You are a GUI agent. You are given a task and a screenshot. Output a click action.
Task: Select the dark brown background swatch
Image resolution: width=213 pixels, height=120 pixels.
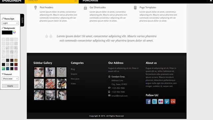12,60
